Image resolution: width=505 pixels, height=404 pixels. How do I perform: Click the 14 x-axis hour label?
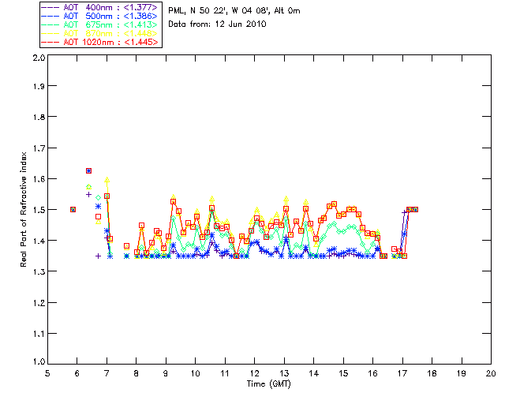point(314,373)
